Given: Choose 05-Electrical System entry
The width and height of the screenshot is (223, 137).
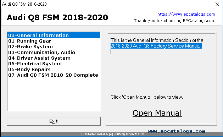Looking at the screenshot, I should pos(54,64).
